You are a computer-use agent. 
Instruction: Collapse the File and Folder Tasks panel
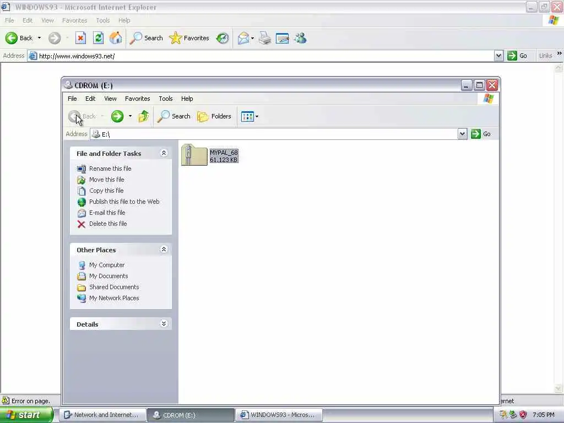coord(164,153)
